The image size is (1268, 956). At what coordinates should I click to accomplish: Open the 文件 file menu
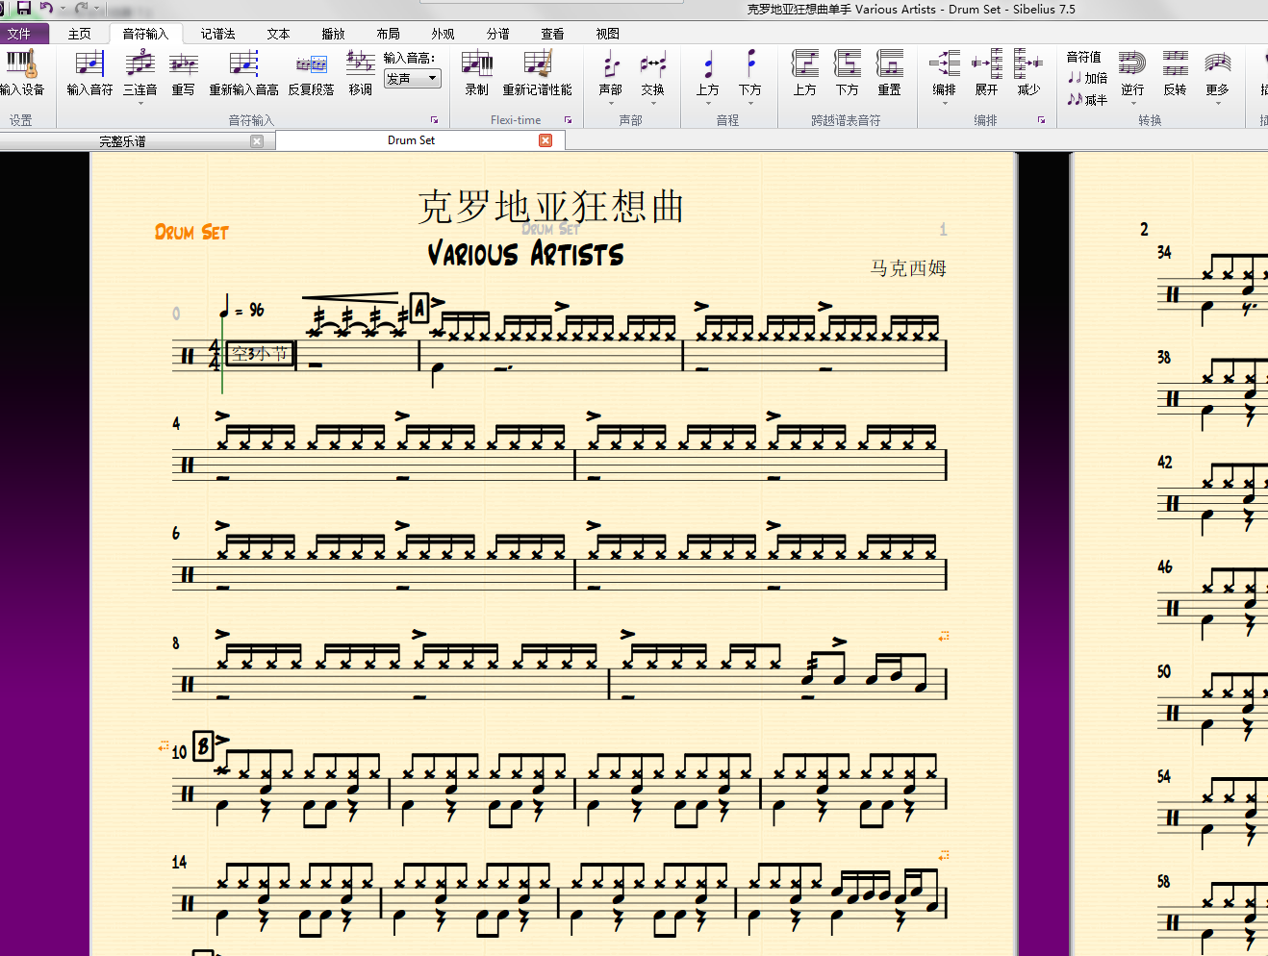tap(19, 34)
